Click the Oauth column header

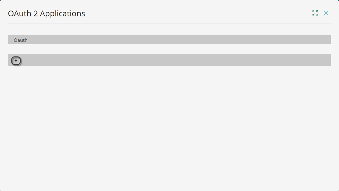point(21,40)
